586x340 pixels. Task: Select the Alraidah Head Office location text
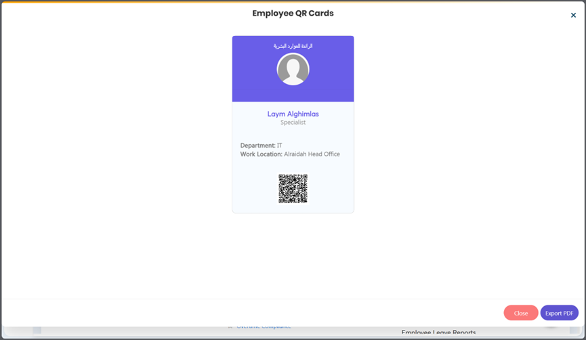[312, 154]
